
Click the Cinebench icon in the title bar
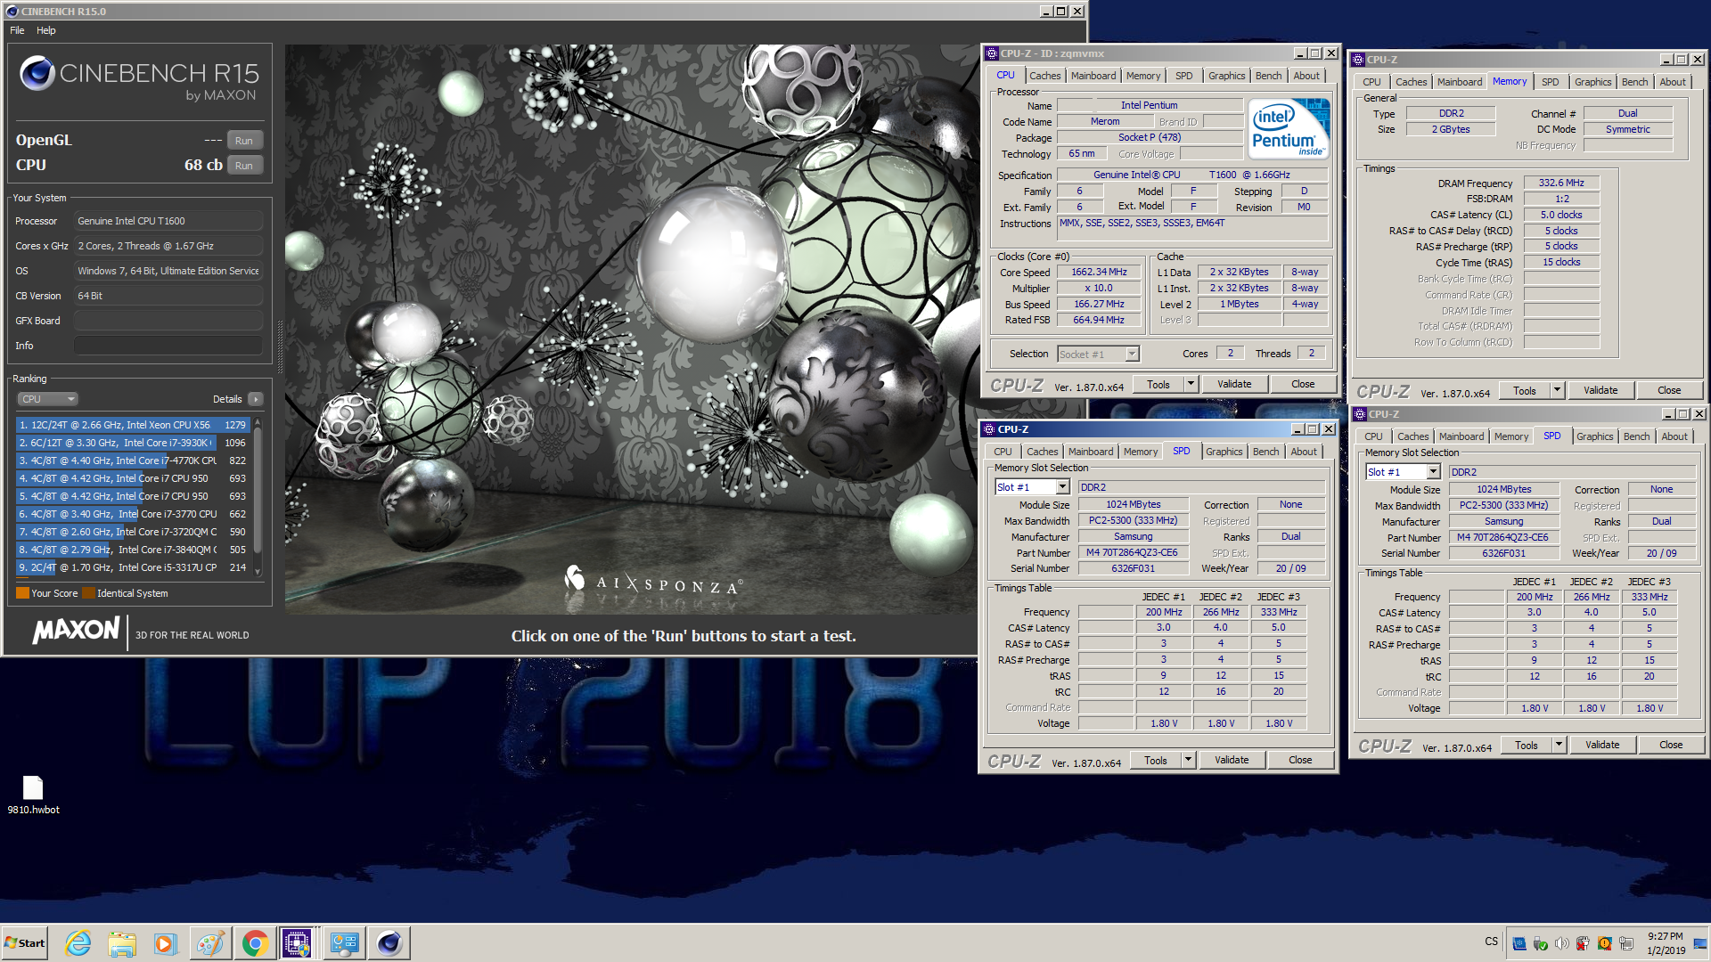(x=12, y=12)
